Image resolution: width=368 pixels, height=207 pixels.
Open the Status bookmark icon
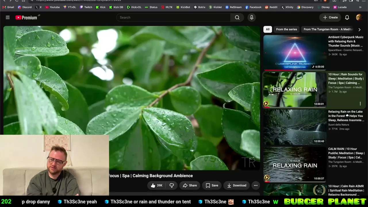tap(147, 7)
